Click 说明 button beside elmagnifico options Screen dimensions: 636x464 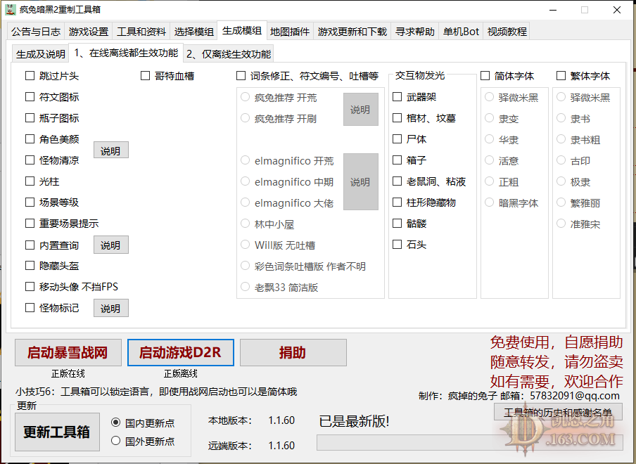pos(361,181)
